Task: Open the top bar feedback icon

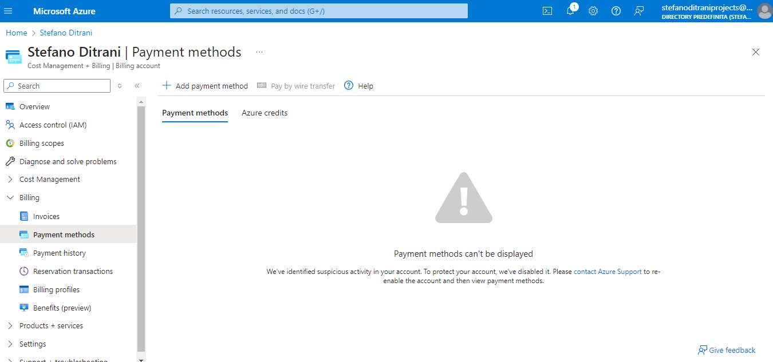Action: [639, 11]
